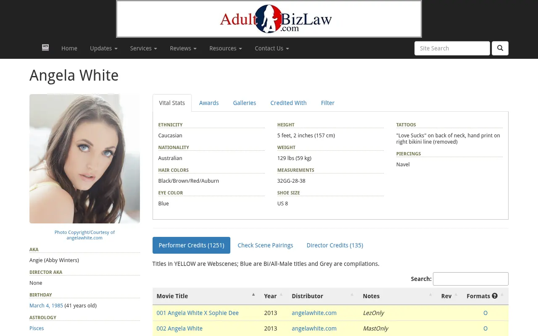Focus the credits table Search box
Image resolution: width=538 pixels, height=336 pixels.
[471, 279]
